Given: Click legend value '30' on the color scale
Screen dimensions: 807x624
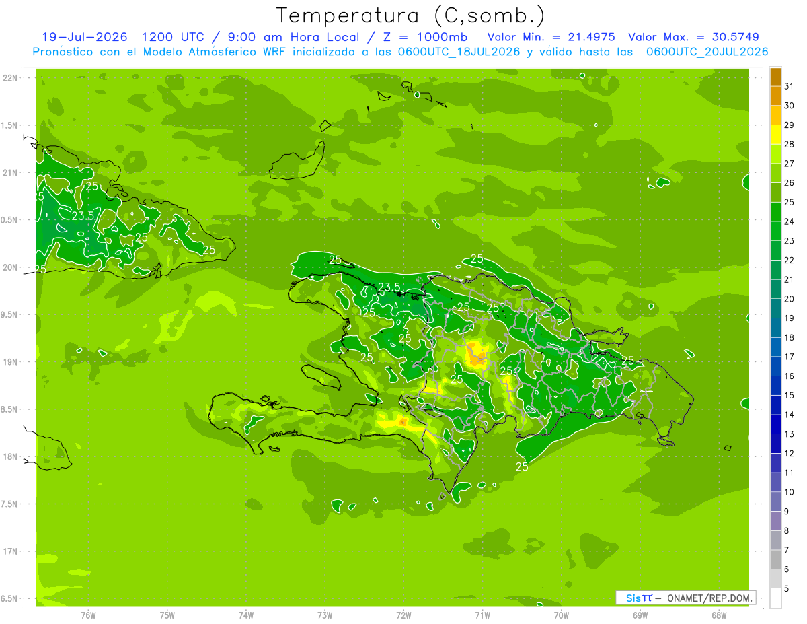Looking at the screenshot, I should pos(790,105).
